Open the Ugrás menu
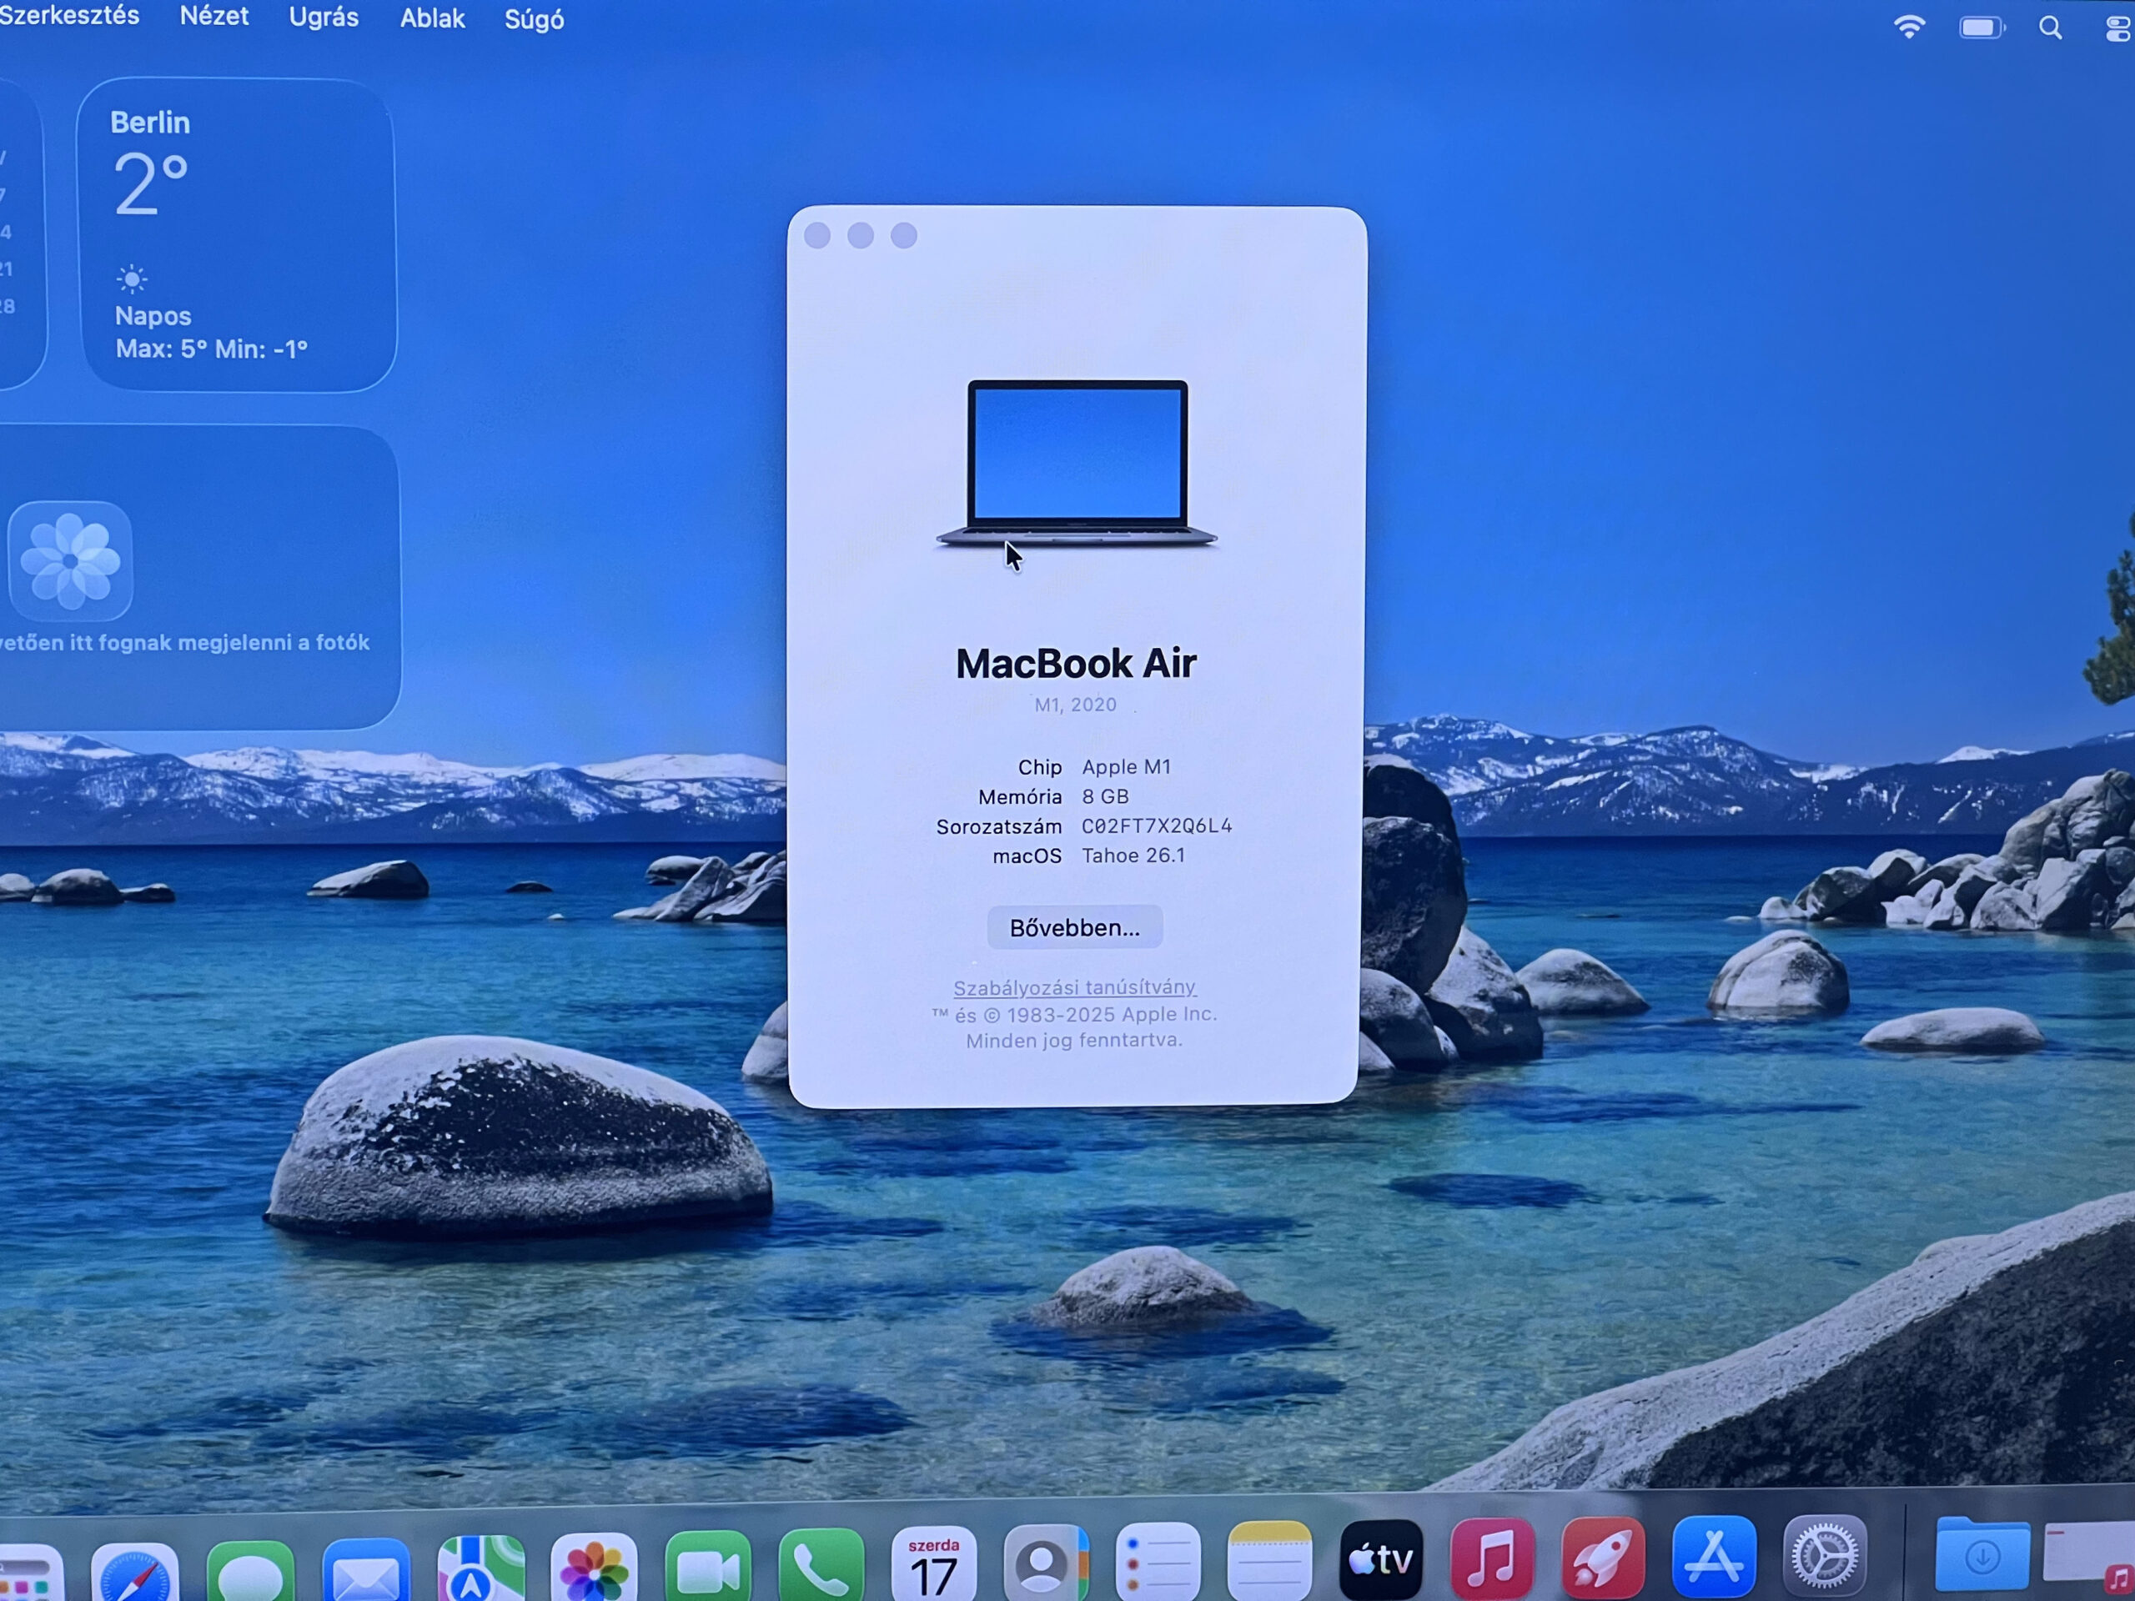 pyautogui.click(x=324, y=18)
